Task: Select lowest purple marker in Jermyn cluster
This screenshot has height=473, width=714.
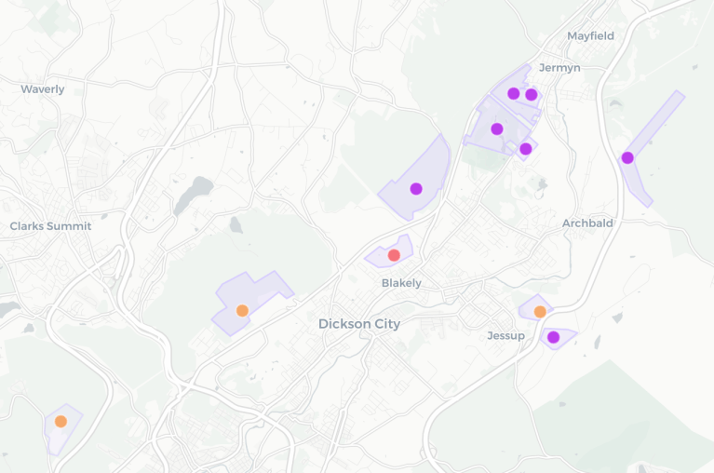Action: pyautogui.click(x=525, y=149)
